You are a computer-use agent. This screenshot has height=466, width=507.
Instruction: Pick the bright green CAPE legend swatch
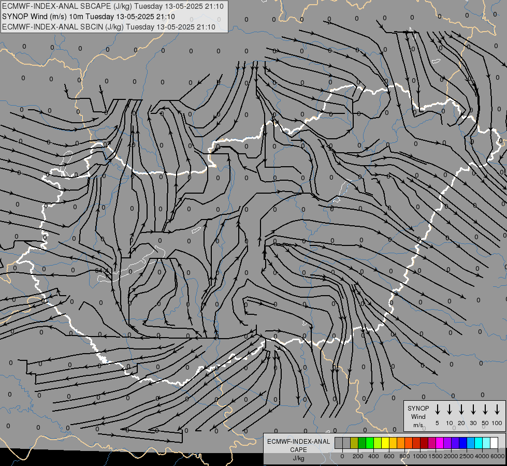point(370,443)
